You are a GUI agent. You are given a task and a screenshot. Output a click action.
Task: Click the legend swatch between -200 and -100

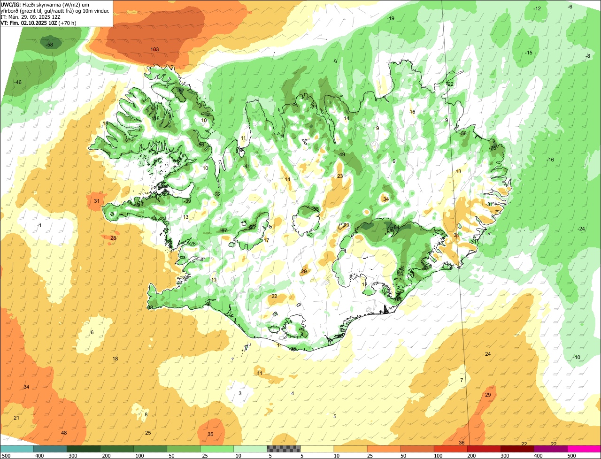point(117,449)
